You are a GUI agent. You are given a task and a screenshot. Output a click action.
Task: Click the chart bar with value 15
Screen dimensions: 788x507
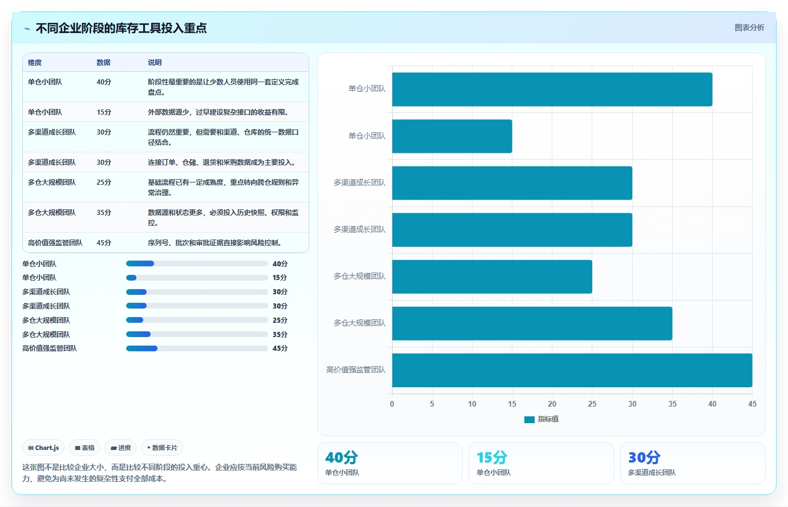point(452,136)
